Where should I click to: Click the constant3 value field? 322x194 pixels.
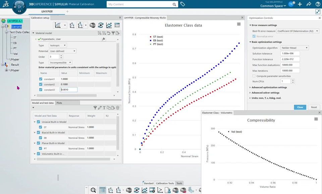pyautogui.click(x=68, y=89)
